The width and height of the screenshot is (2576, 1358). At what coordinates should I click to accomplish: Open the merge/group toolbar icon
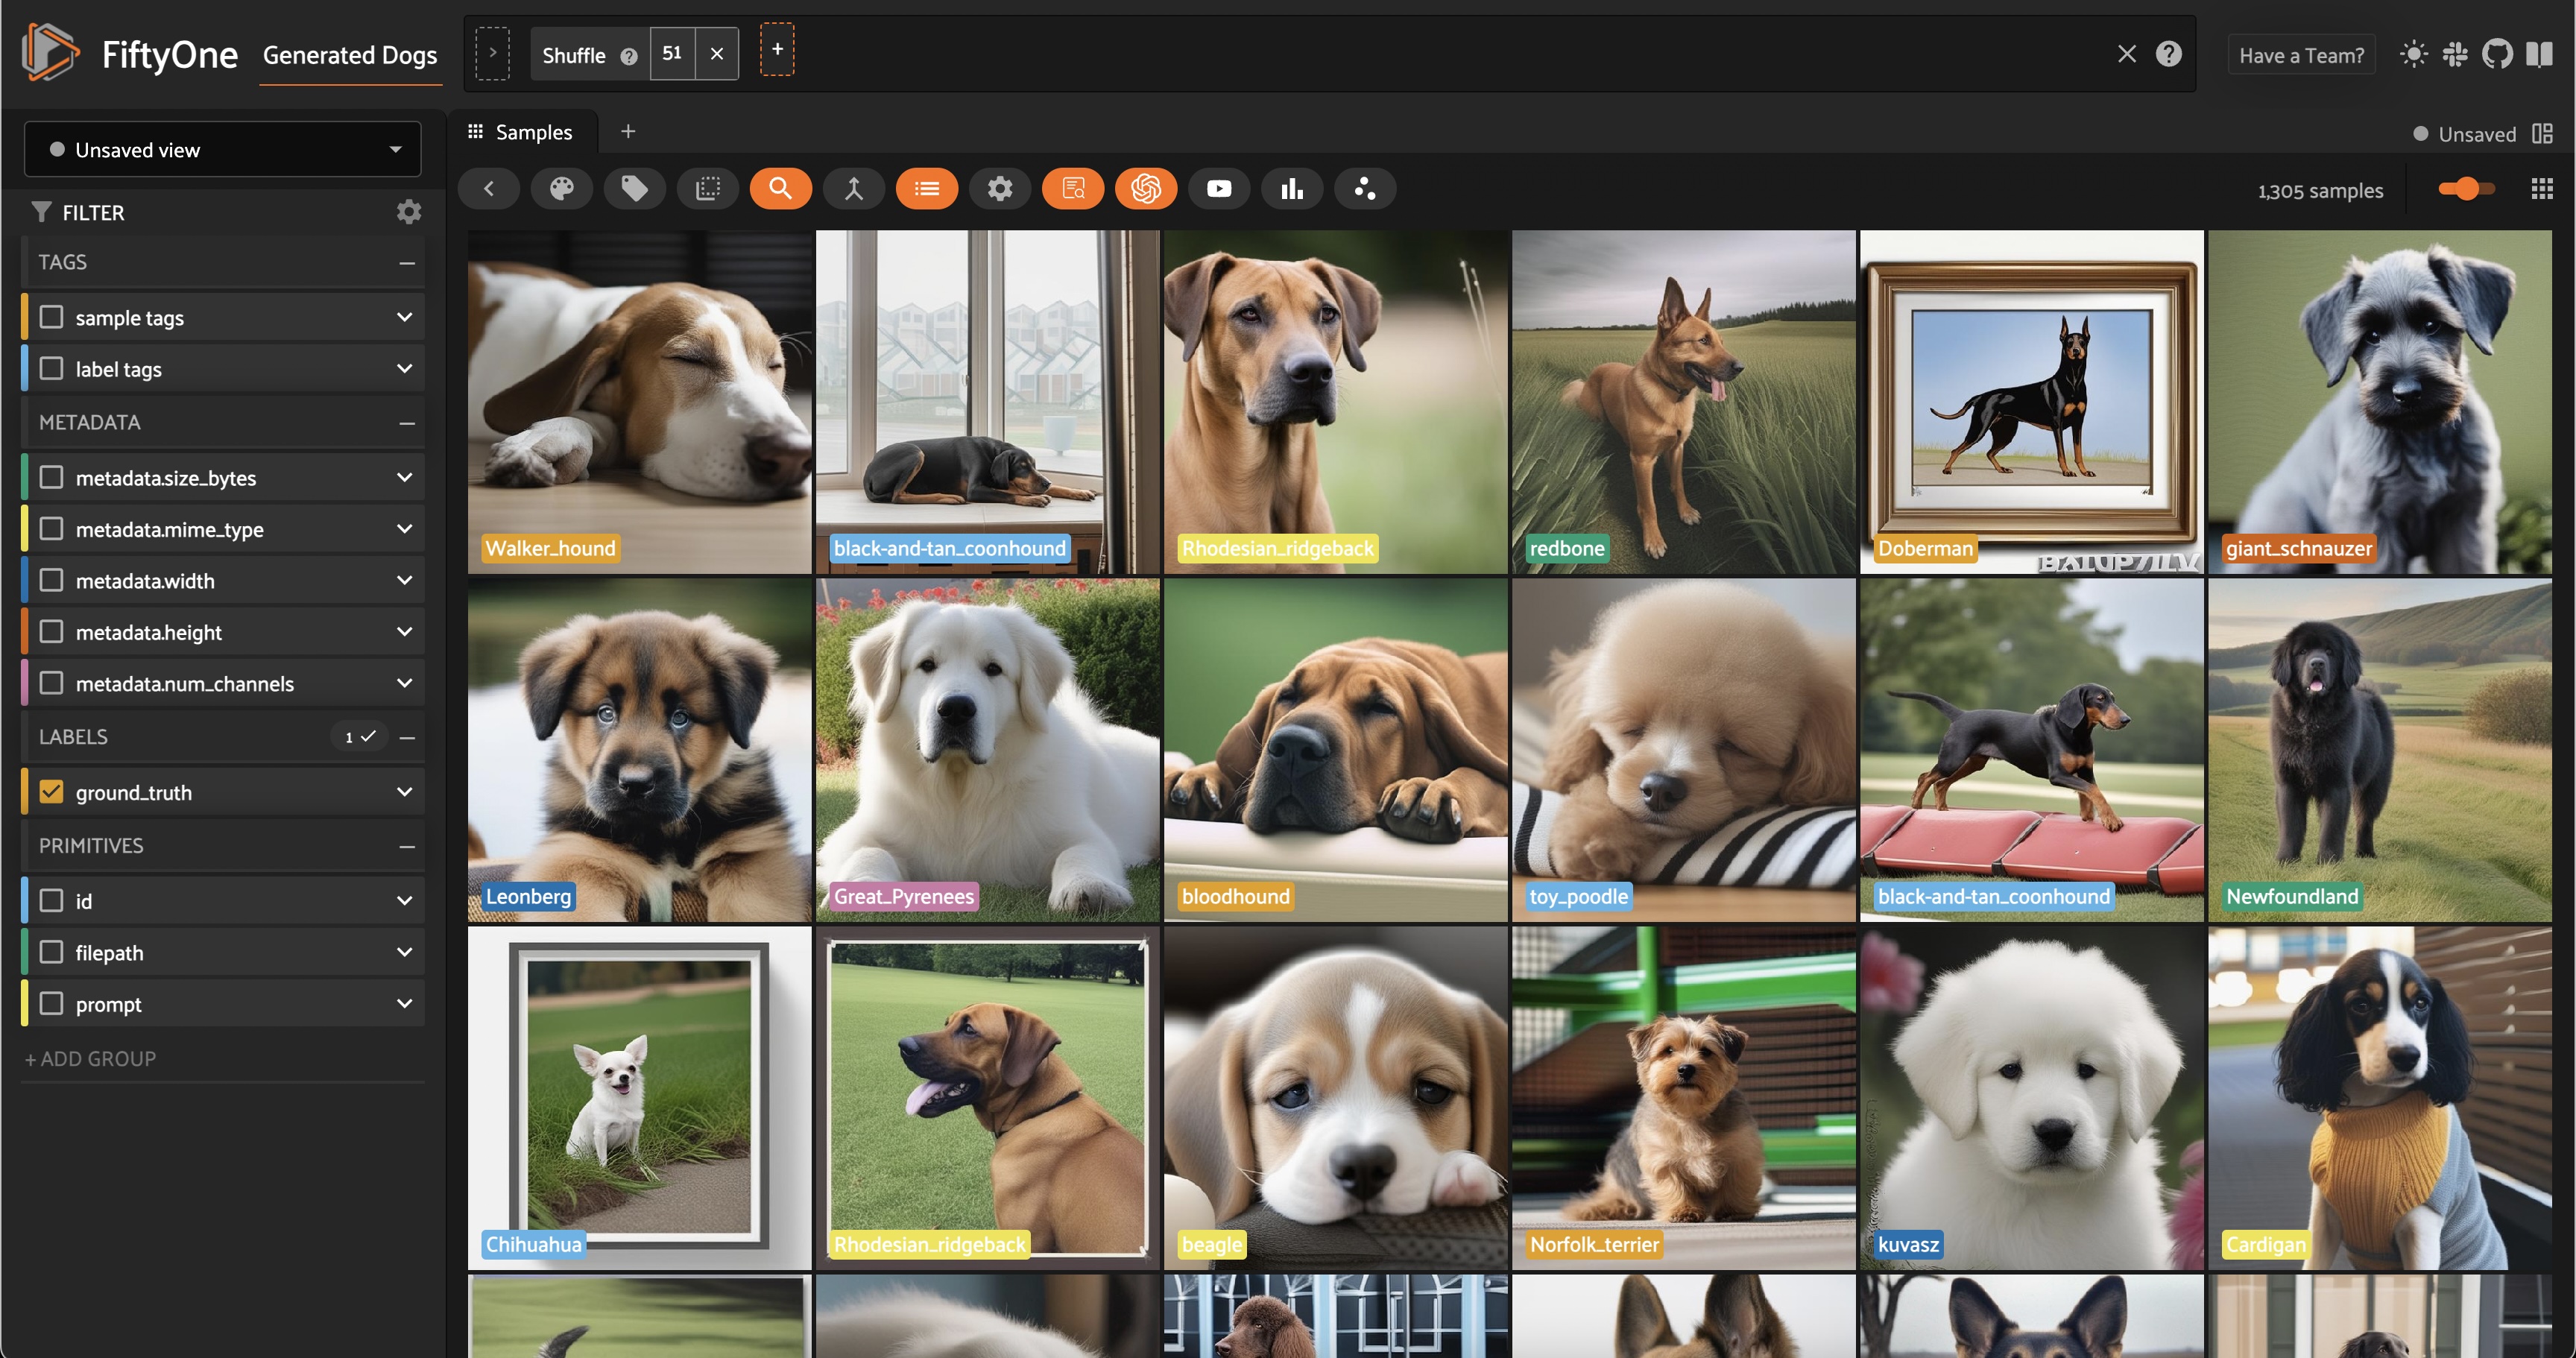tap(853, 189)
